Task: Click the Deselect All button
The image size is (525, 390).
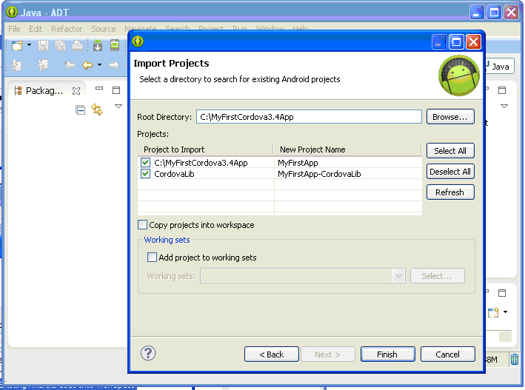Action: tap(450, 172)
